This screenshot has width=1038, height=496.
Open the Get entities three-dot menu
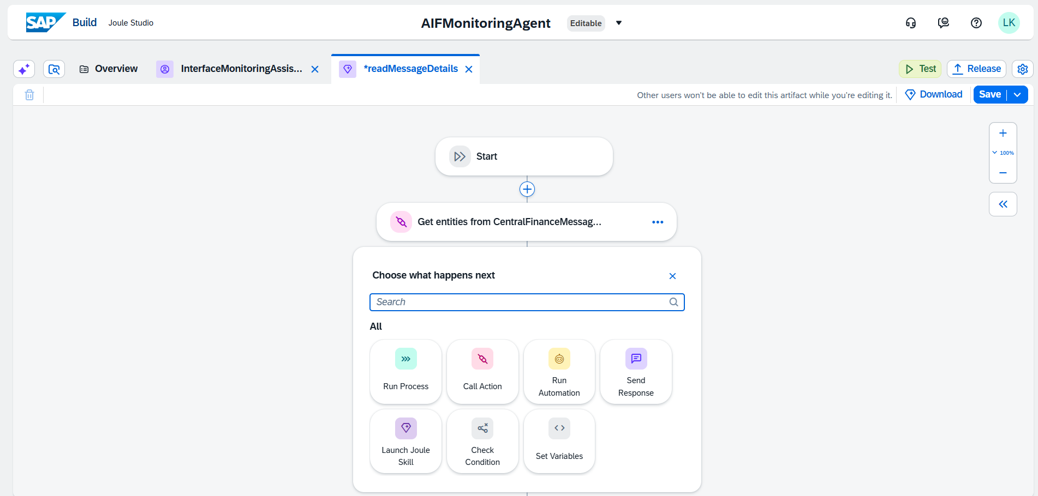[658, 222]
